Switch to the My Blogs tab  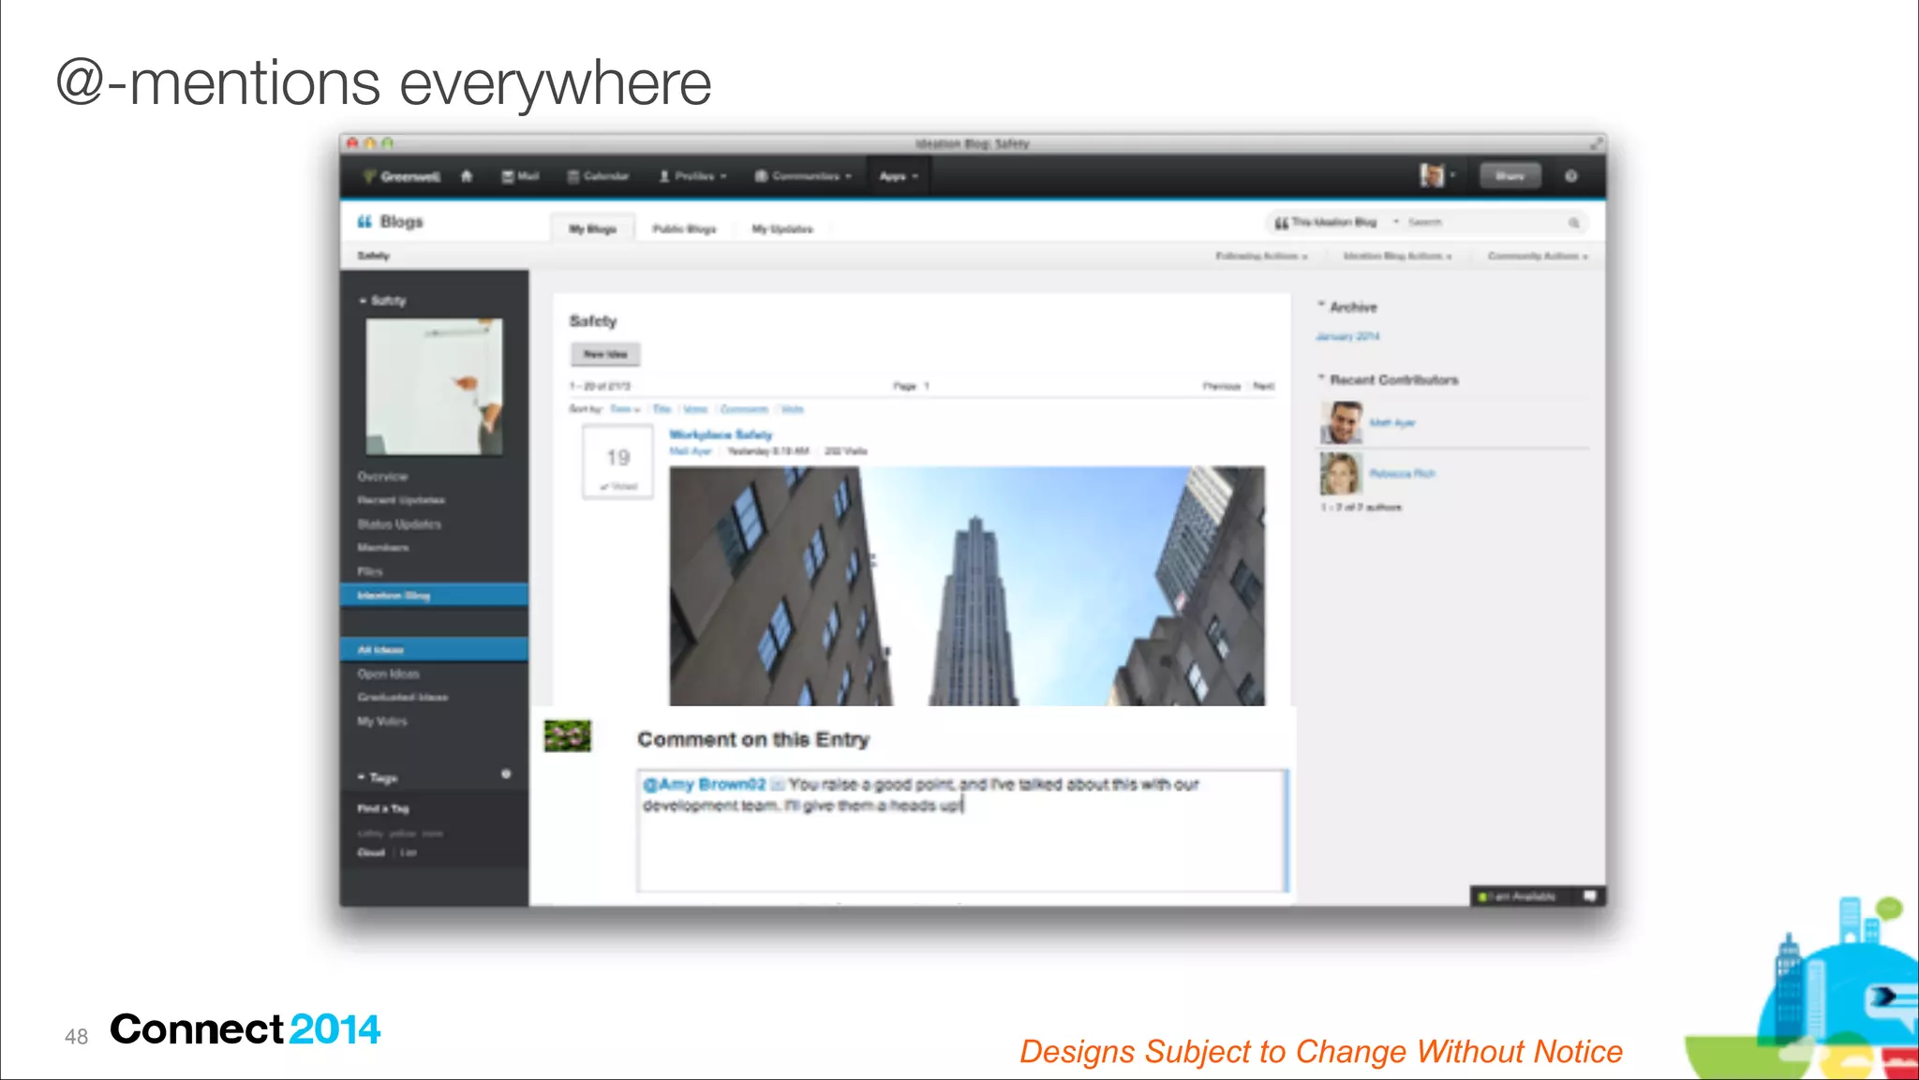click(x=592, y=229)
